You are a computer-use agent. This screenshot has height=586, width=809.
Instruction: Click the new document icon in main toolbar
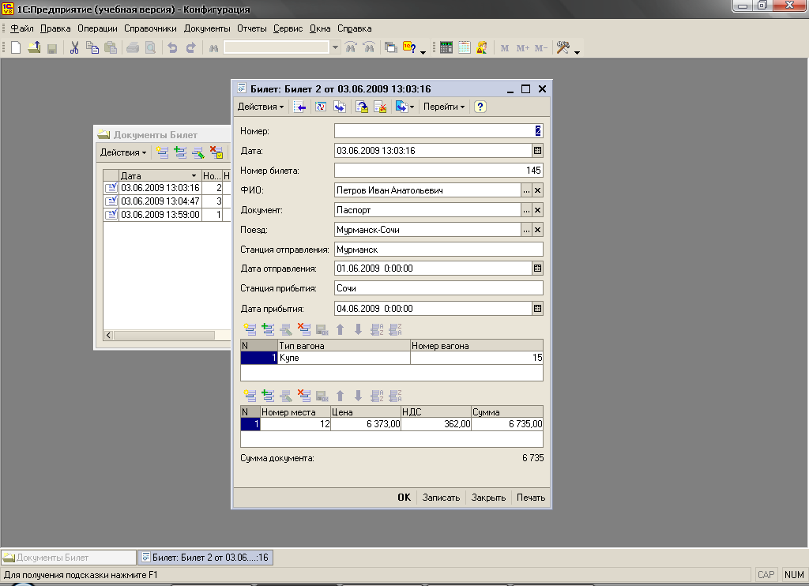15,48
